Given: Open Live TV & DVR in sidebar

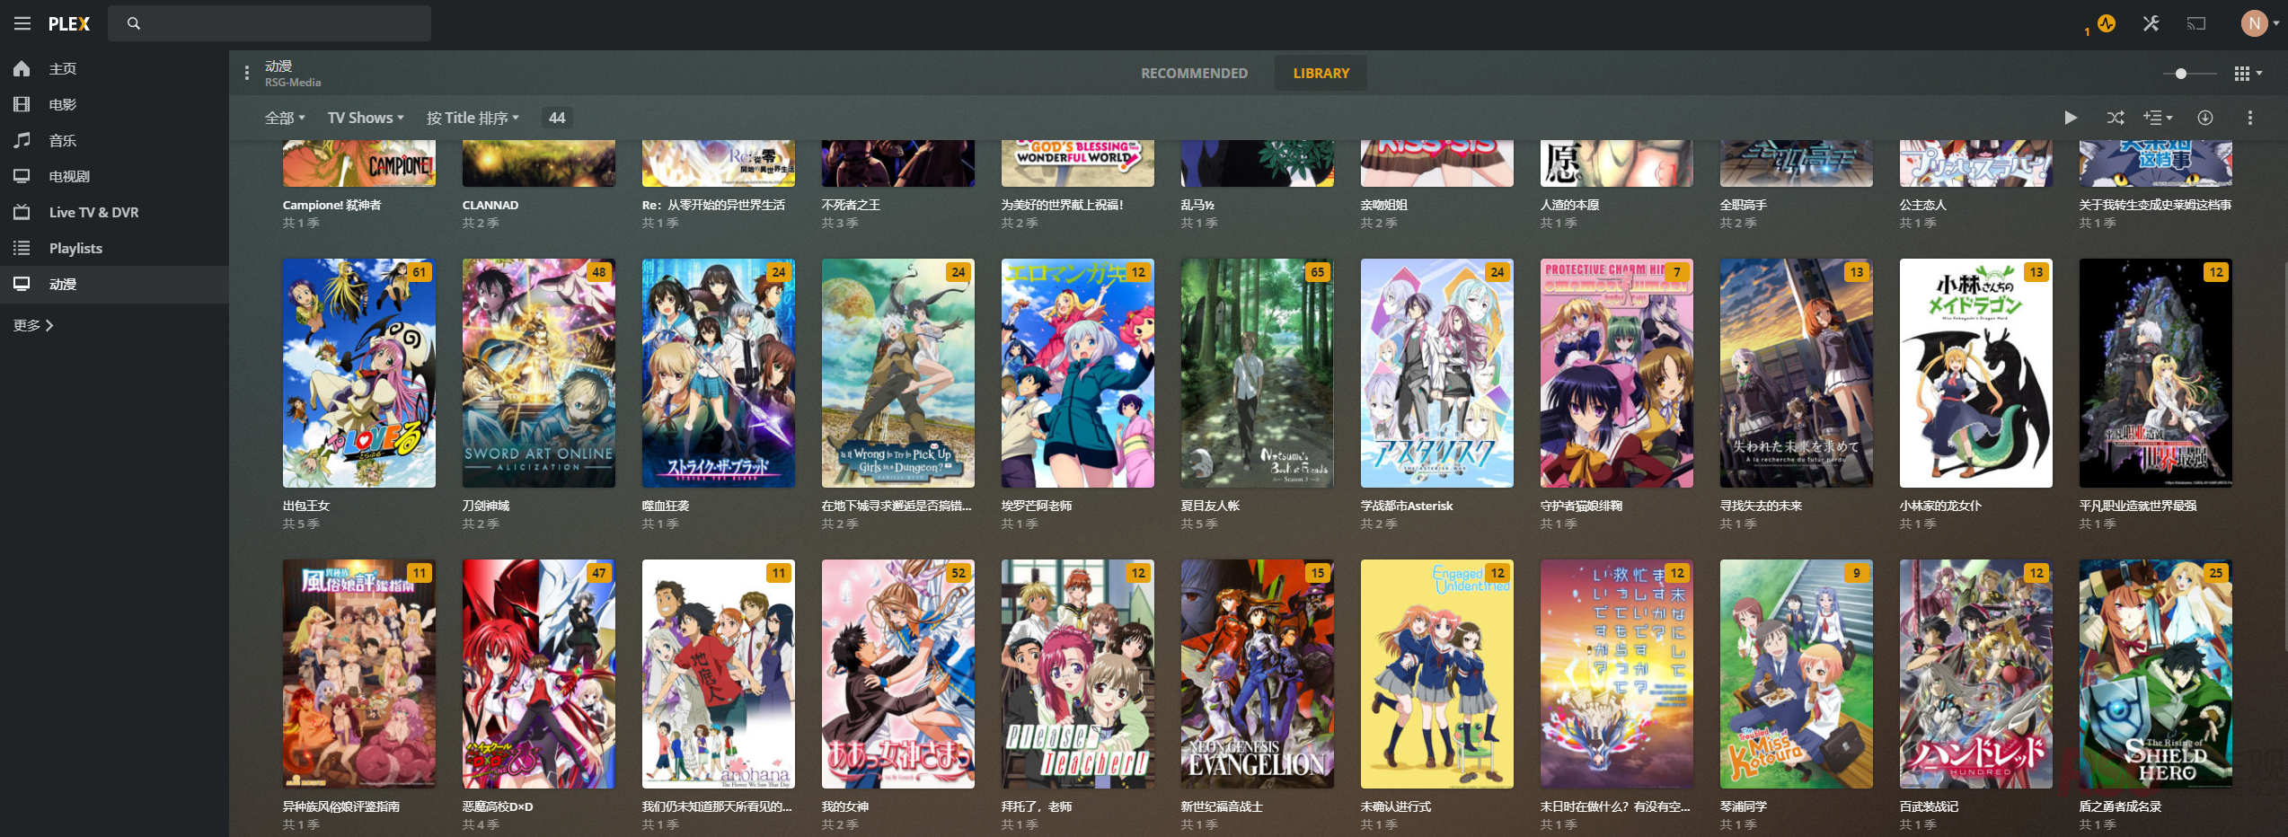Looking at the screenshot, I should [x=93, y=212].
